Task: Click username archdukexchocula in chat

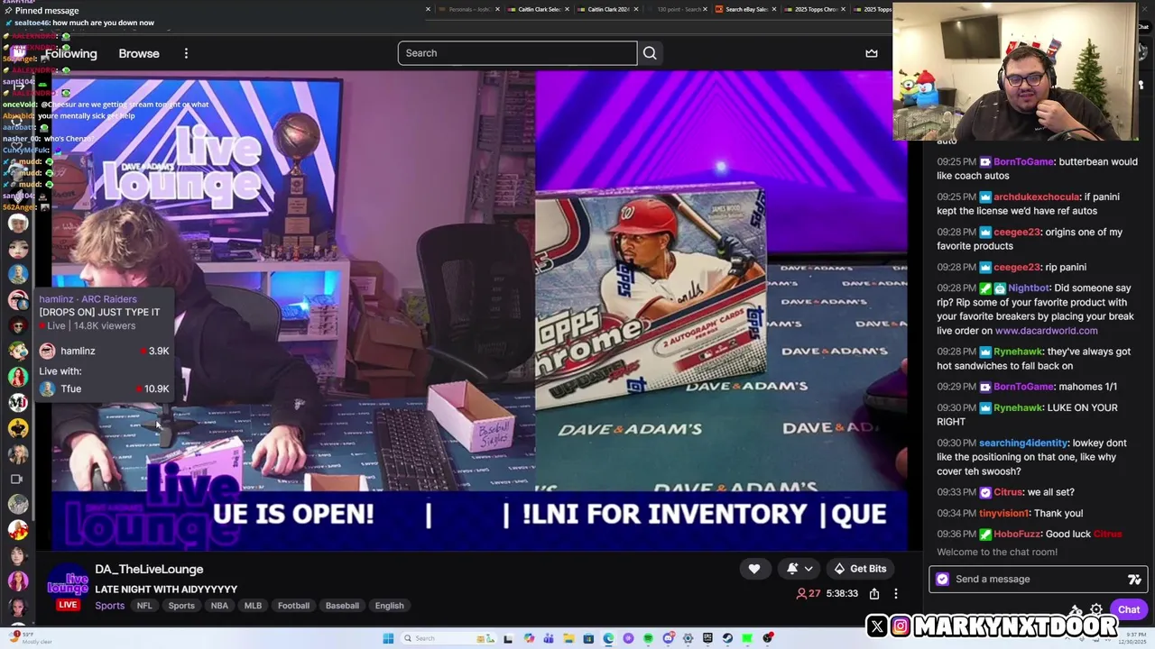Action: (x=1036, y=197)
